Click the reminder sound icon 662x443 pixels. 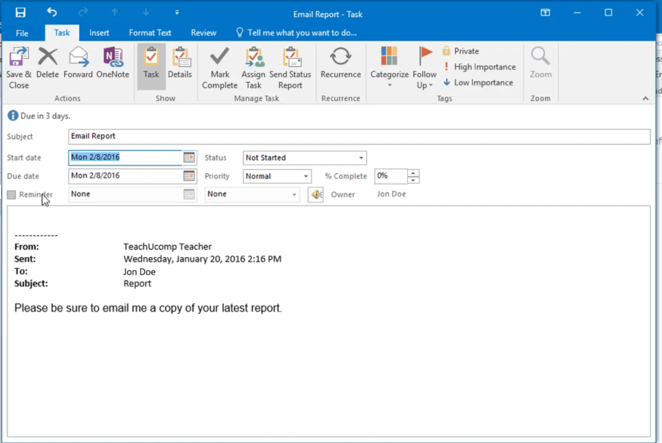point(316,194)
